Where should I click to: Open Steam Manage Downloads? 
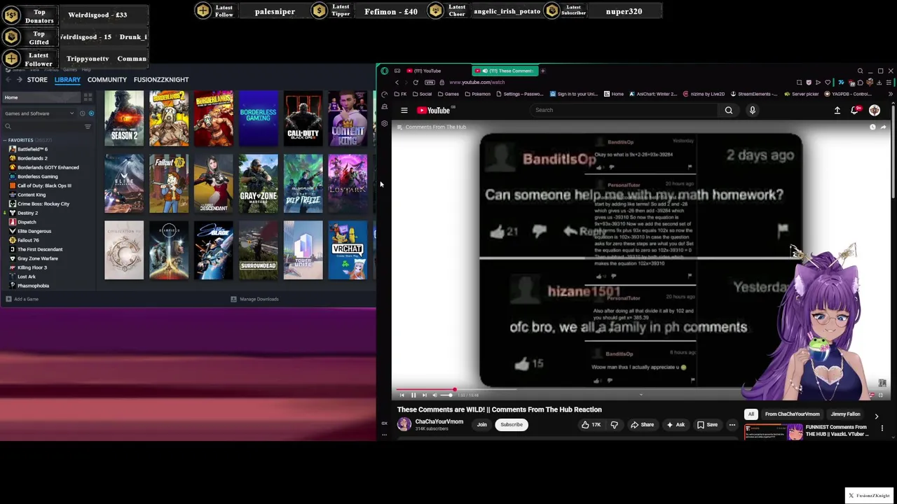(x=255, y=299)
